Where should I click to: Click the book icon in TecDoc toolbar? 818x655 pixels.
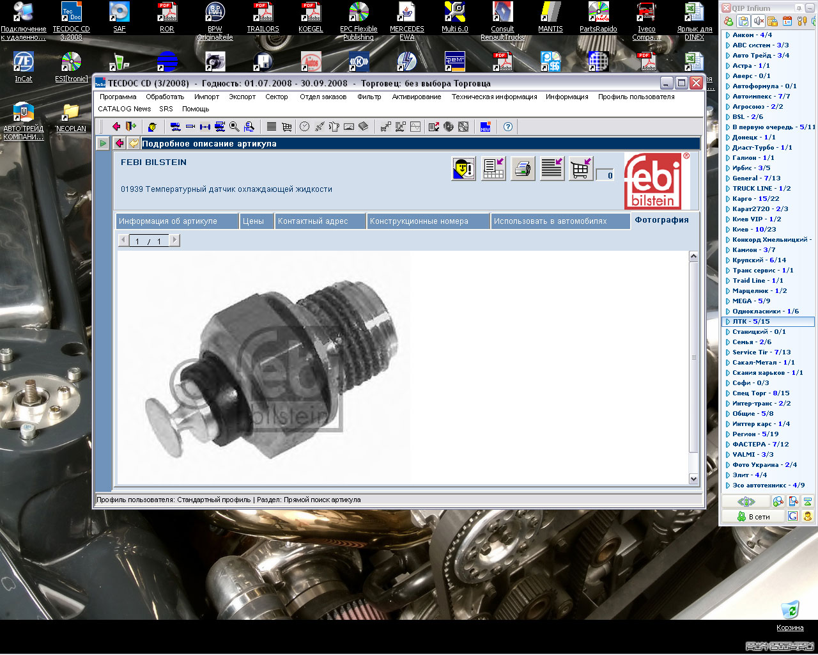click(363, 127)
